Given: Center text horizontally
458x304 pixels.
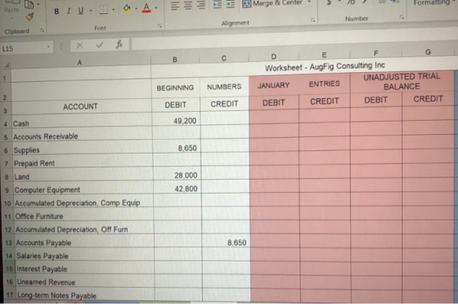Looking at the screenshot, I should [188, 6].
